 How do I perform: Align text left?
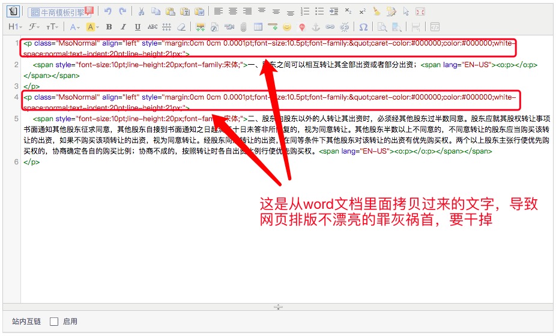pyautogui.click(x=219, y=11)
